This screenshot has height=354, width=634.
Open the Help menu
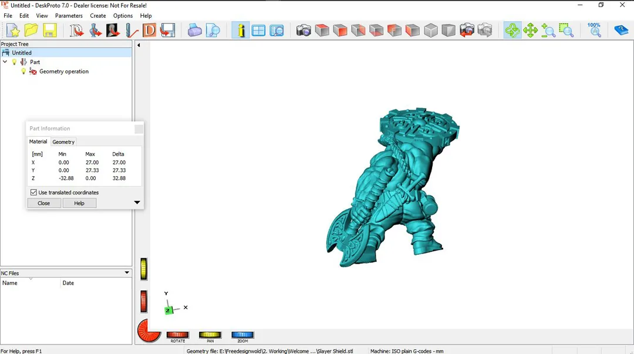[146, 16]
